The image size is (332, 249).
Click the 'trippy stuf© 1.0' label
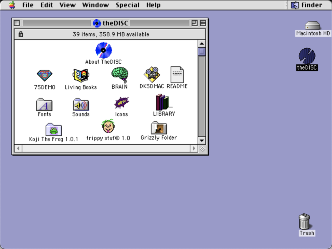point(108,138)
